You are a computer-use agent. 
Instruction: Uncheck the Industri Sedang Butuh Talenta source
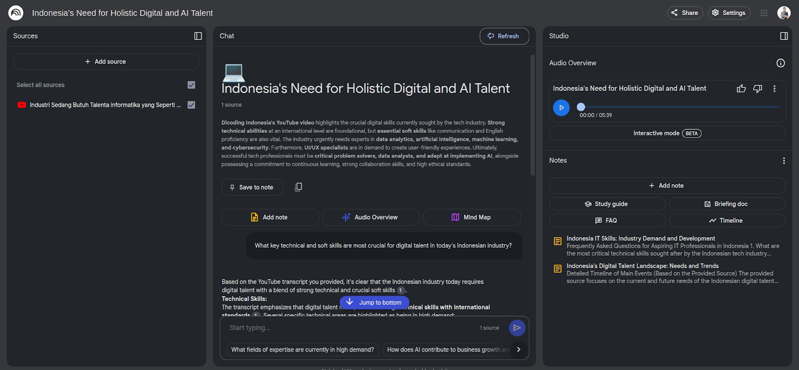click(x=191, y=105)
